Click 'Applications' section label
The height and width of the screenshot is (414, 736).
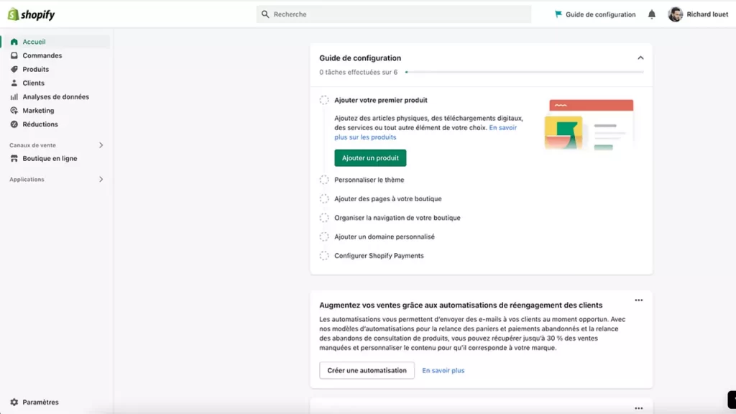point(27,179)
